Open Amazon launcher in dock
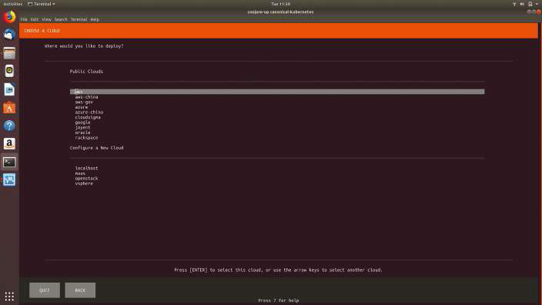542x305 pixels. [x=9, y=143]
